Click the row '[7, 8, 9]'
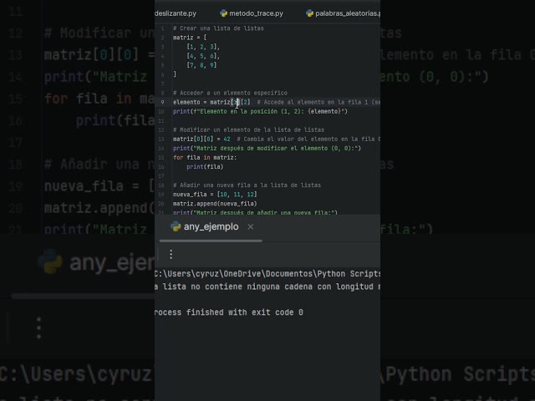 coord(201,65)
